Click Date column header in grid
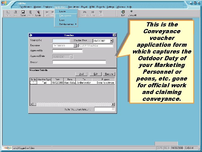 [x=58, y=79]
